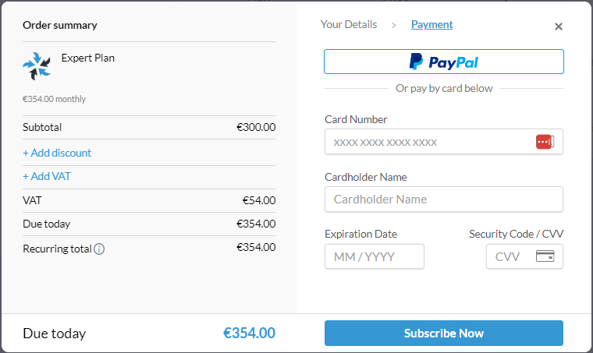The width and height of the screenshot is (593, 353).
Task: Click the CVV card icon
Action: tap(545, 256)
